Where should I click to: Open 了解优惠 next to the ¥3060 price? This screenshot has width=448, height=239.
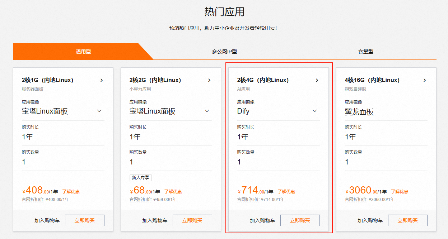(x=400, y=192)
